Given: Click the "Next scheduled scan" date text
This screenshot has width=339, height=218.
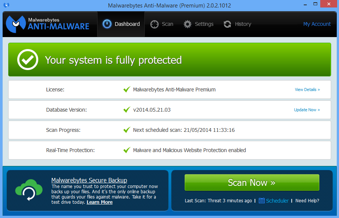Looking at the screenshot, I should [184, 130].
